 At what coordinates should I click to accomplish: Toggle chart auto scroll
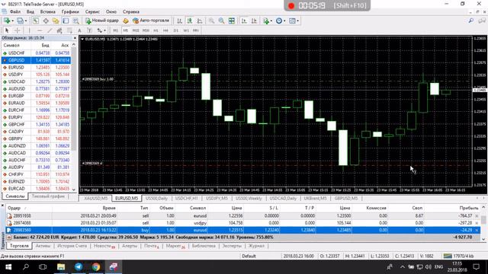pyautogui.click(x=244, y=21)
